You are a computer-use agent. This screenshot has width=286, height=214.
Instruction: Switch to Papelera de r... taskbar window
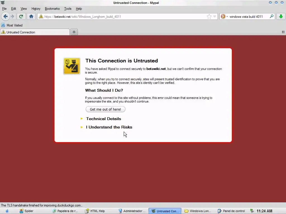tap(65, 211)
